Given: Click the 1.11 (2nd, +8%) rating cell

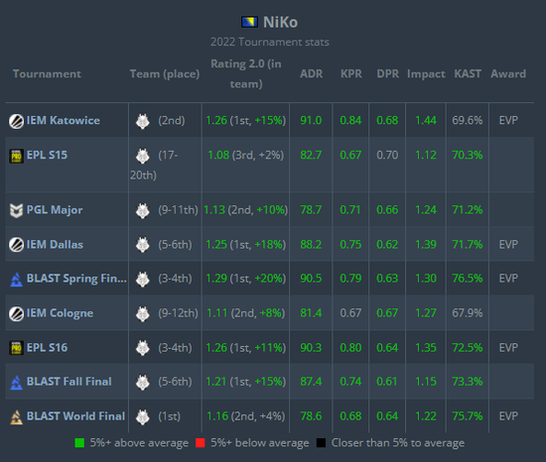Looking at the screenshot, I should coord(246,313).
